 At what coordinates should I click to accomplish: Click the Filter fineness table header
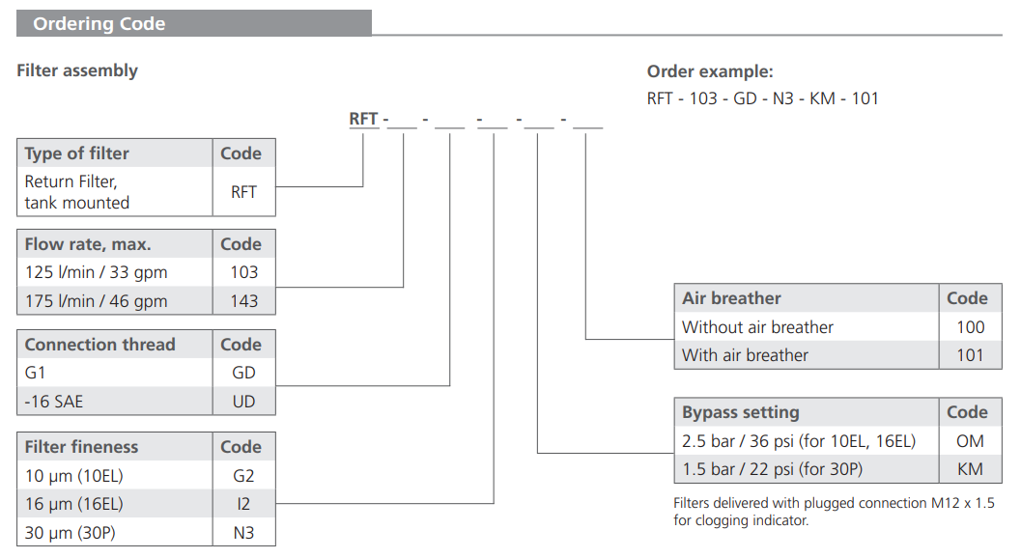point(81,447)
